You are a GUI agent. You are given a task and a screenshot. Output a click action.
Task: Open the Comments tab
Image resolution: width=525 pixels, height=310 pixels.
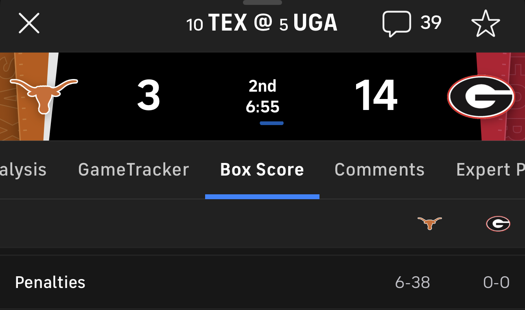click(x=379, y=169)
